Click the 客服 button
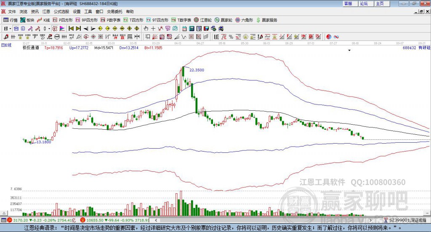 pyautogui.click(x=350, y=3)
